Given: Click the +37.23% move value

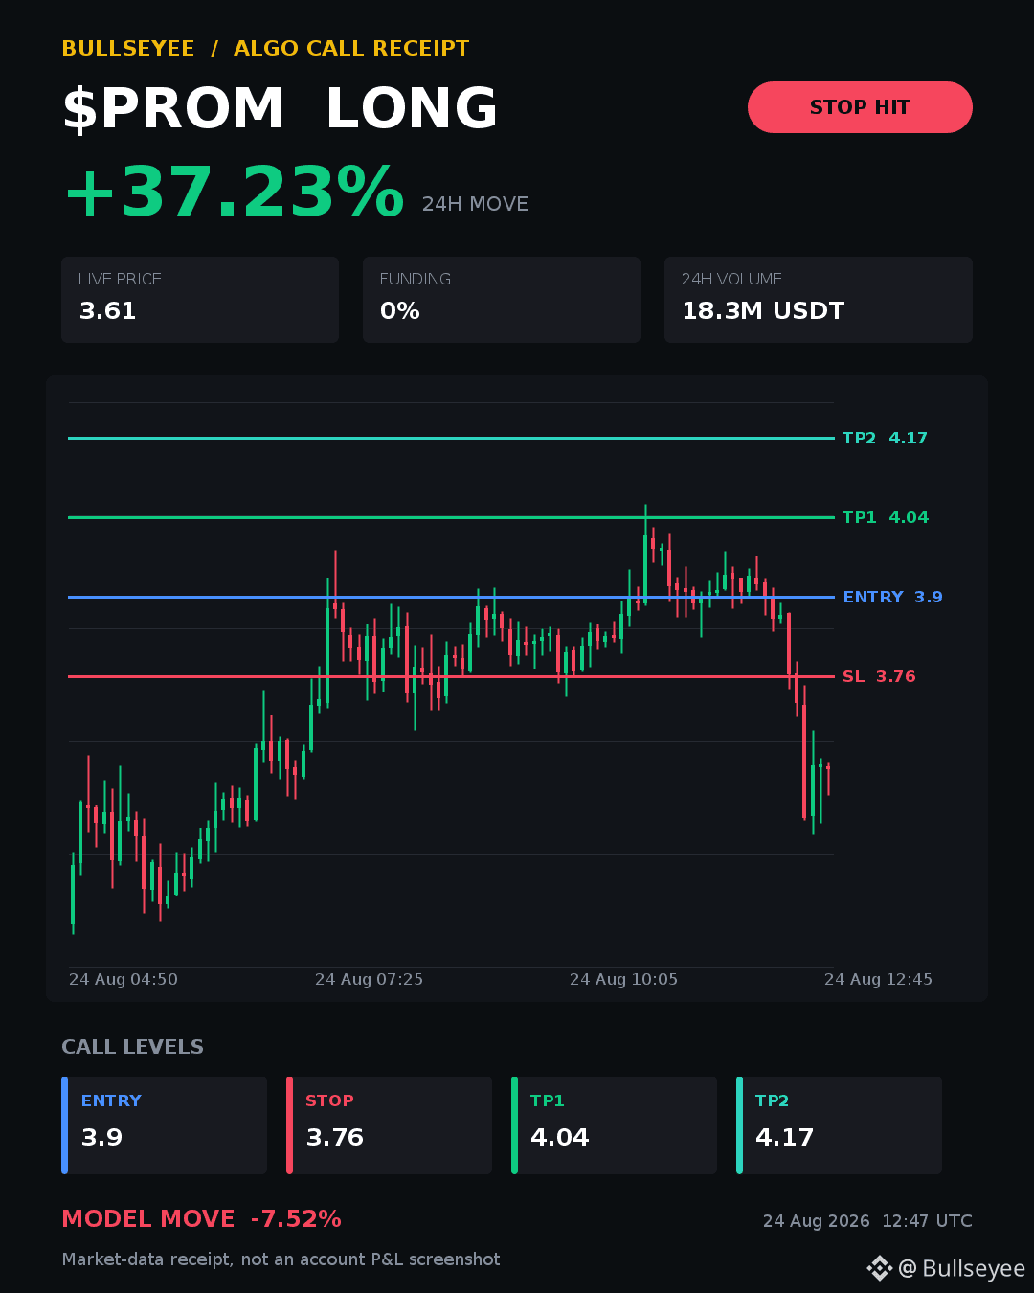Looking at the screenshot, I should [x=234, y=193].
